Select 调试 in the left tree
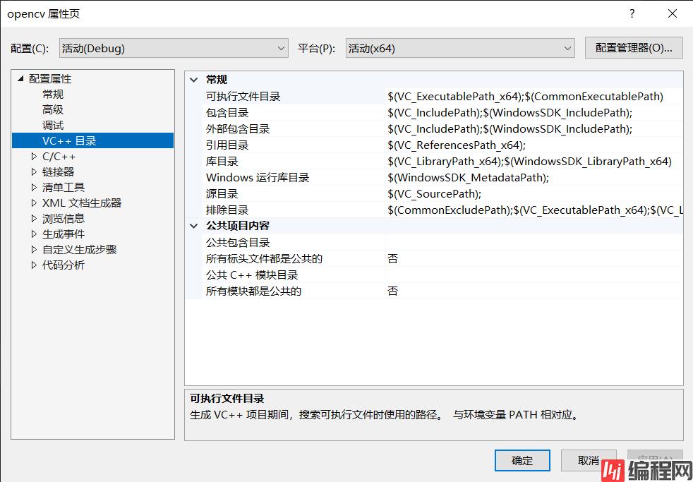 click(53, 126)
